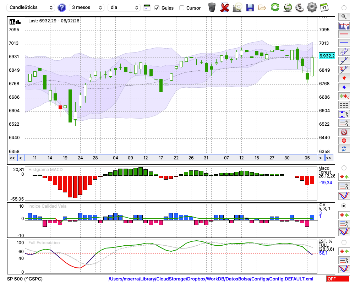This screenshot has height=284, width=355.
Task: Click curves icon for MACD panel
Action: pyautogui.click(x=344, y=196)
